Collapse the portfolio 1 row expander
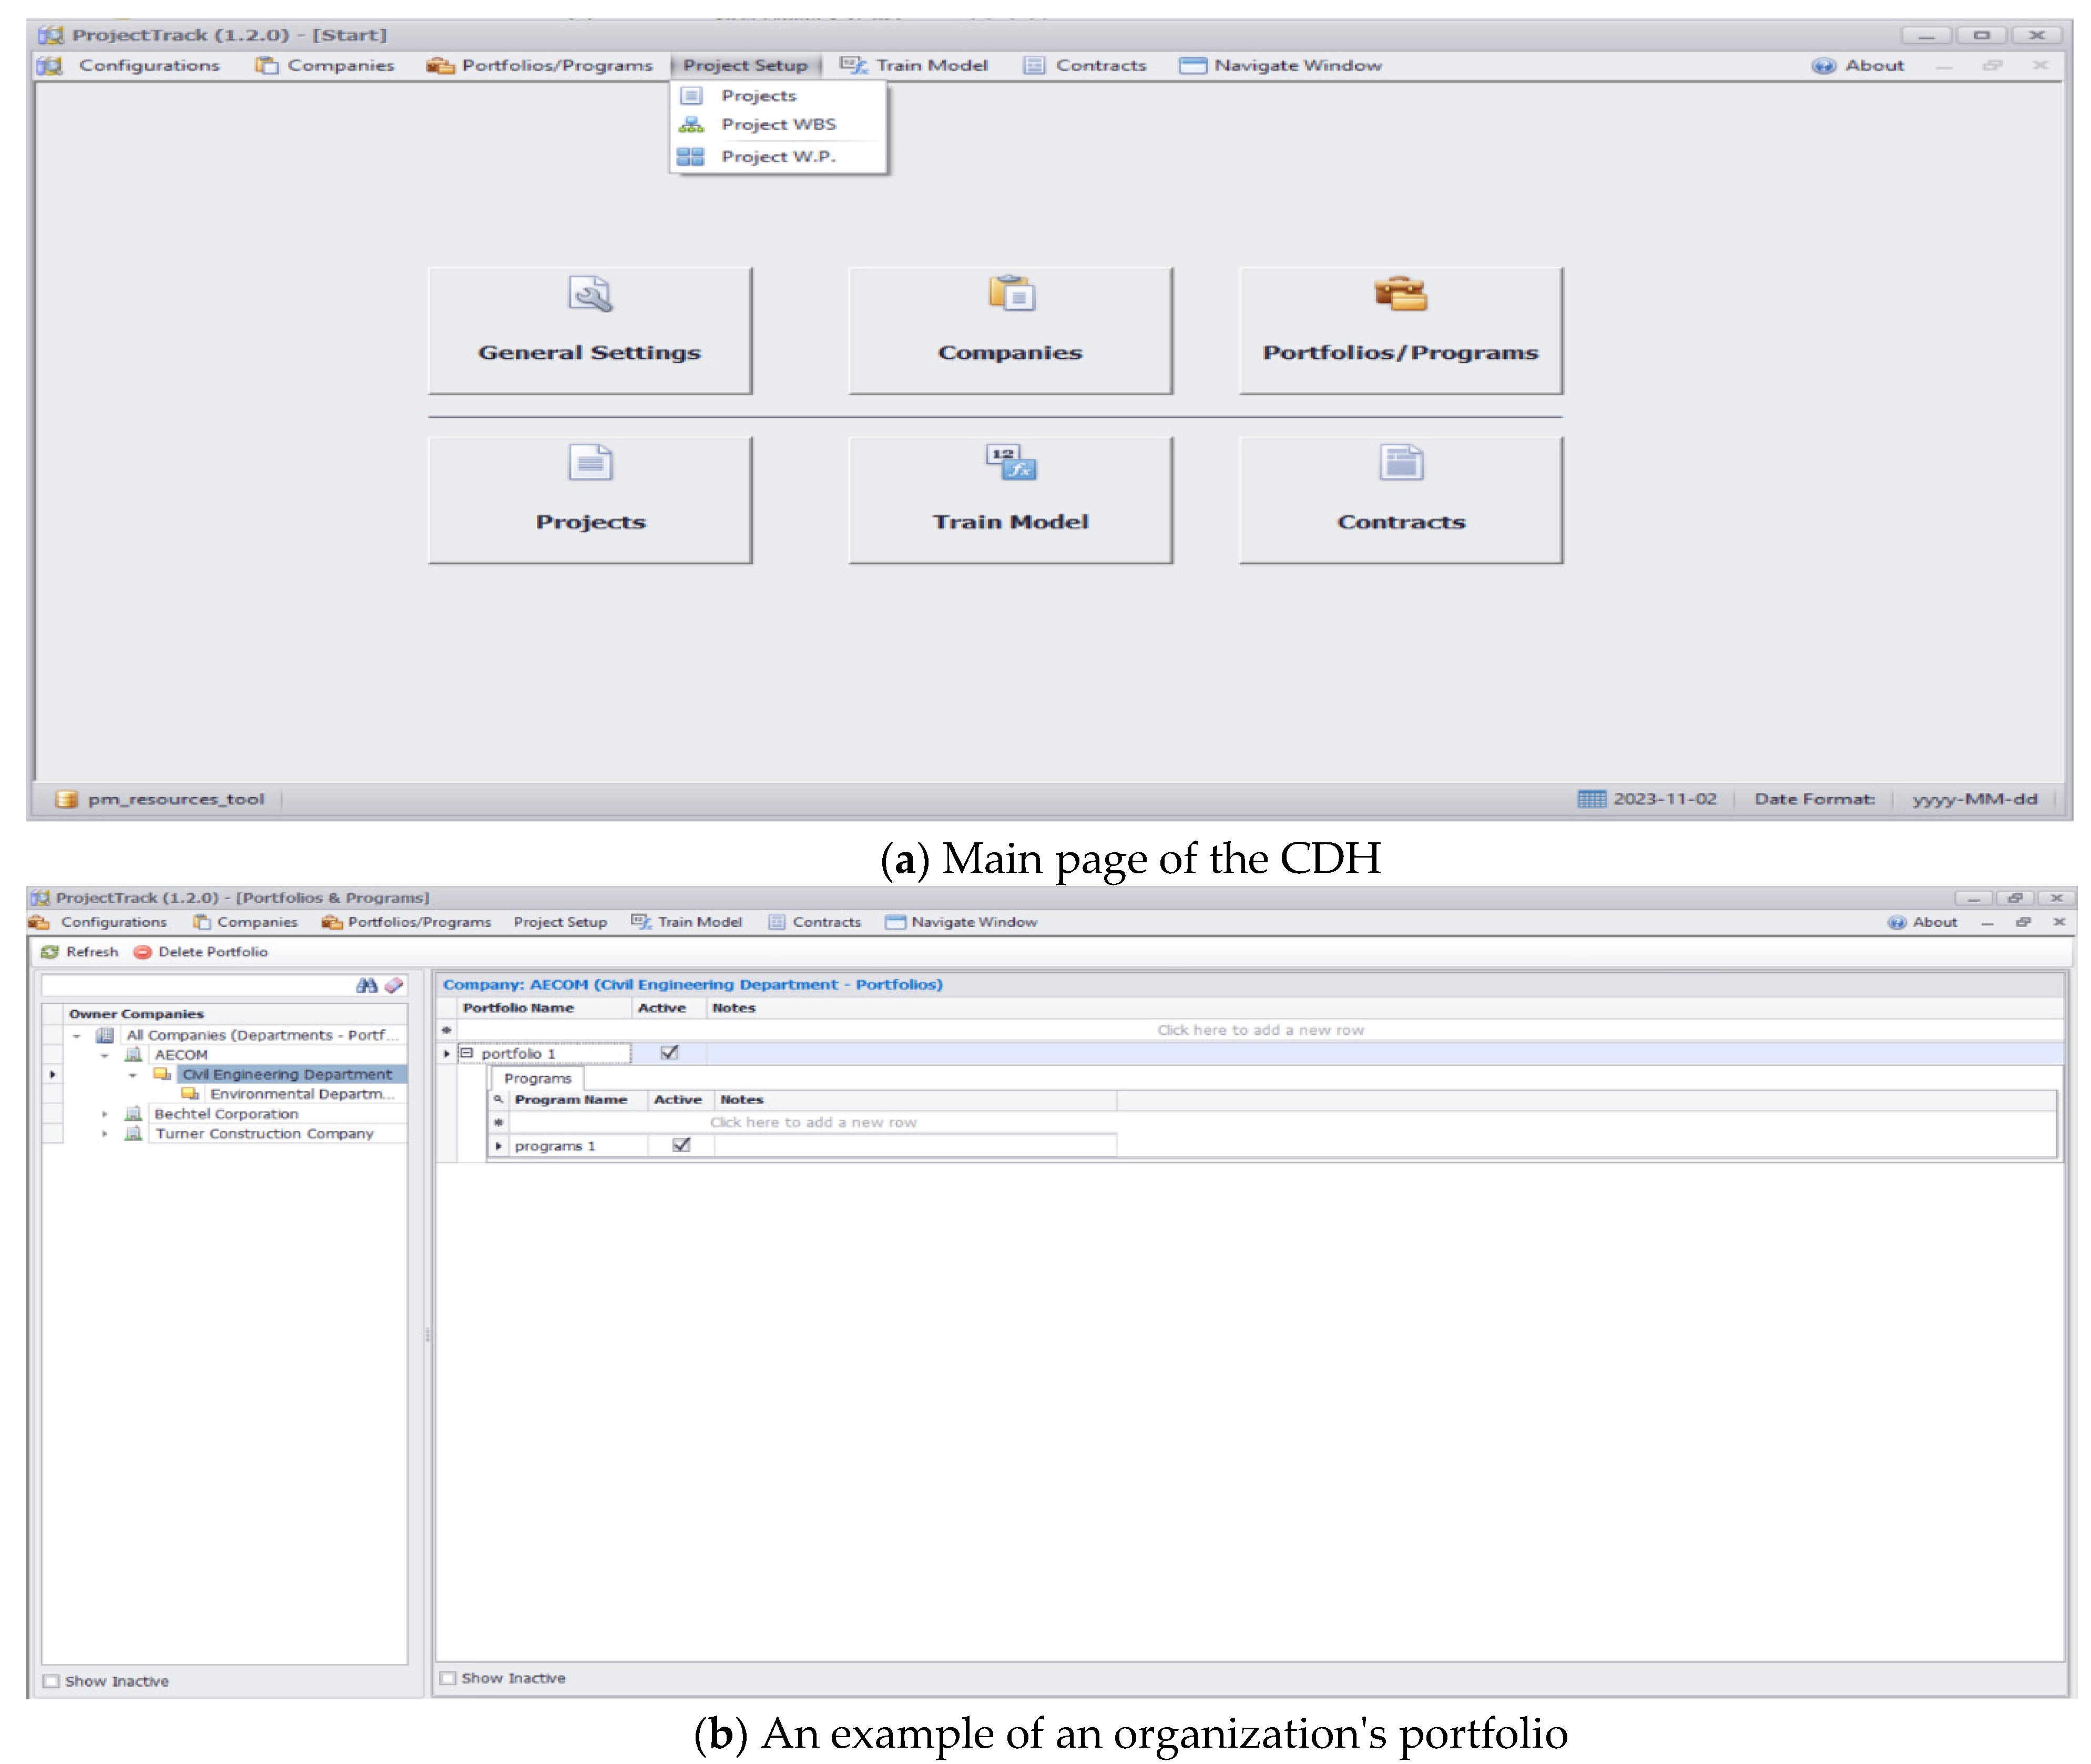Screen dimensions: 2091x1764 point(466,1053)
